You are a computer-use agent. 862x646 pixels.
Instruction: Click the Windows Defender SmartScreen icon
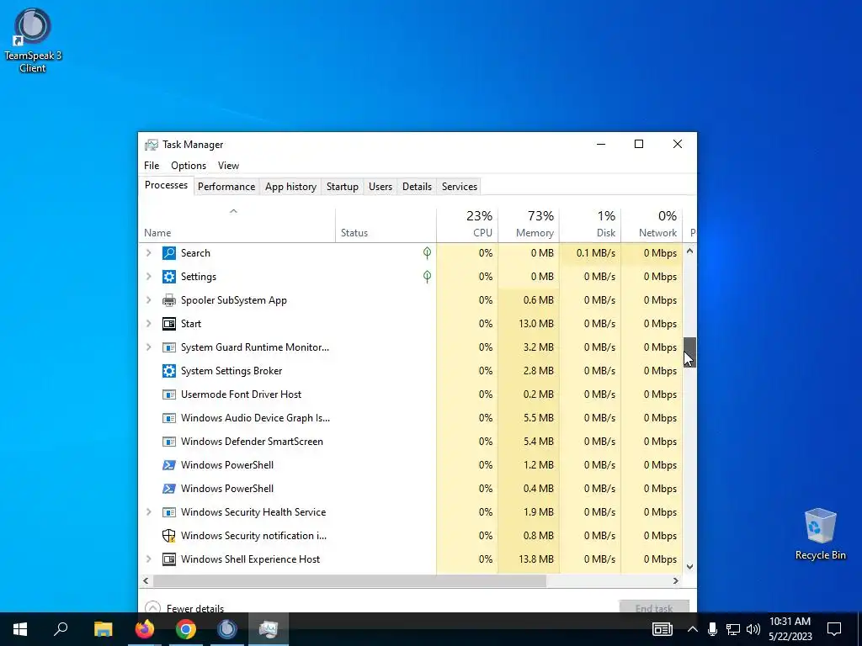[168, 442]
